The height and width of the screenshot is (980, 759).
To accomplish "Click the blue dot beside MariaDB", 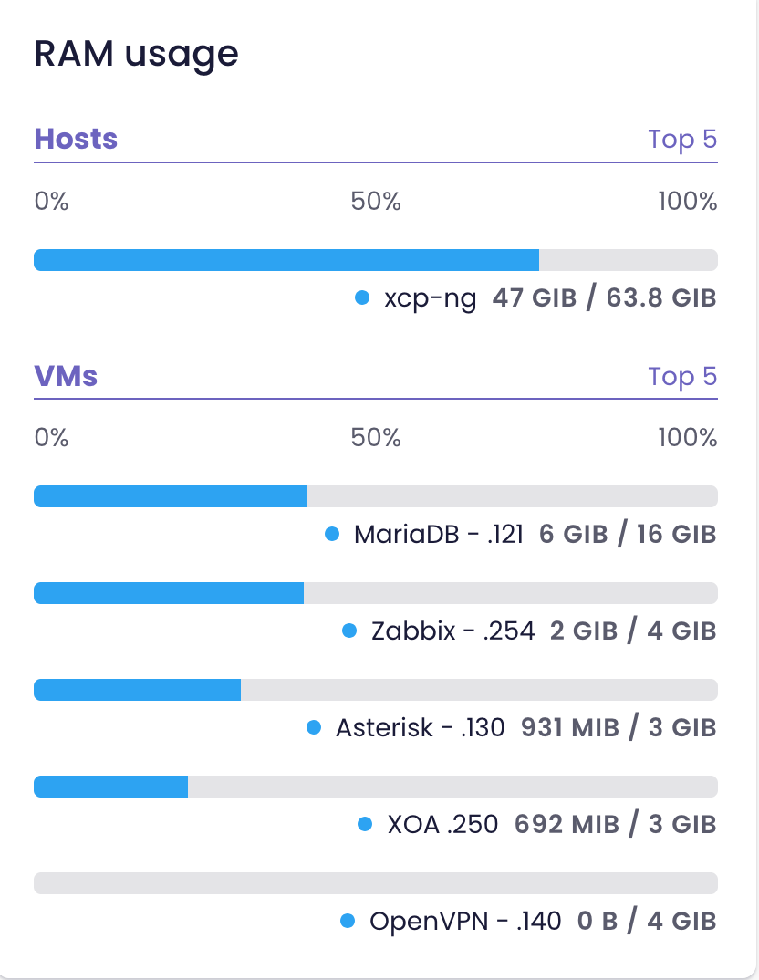I will click(332, 534).
